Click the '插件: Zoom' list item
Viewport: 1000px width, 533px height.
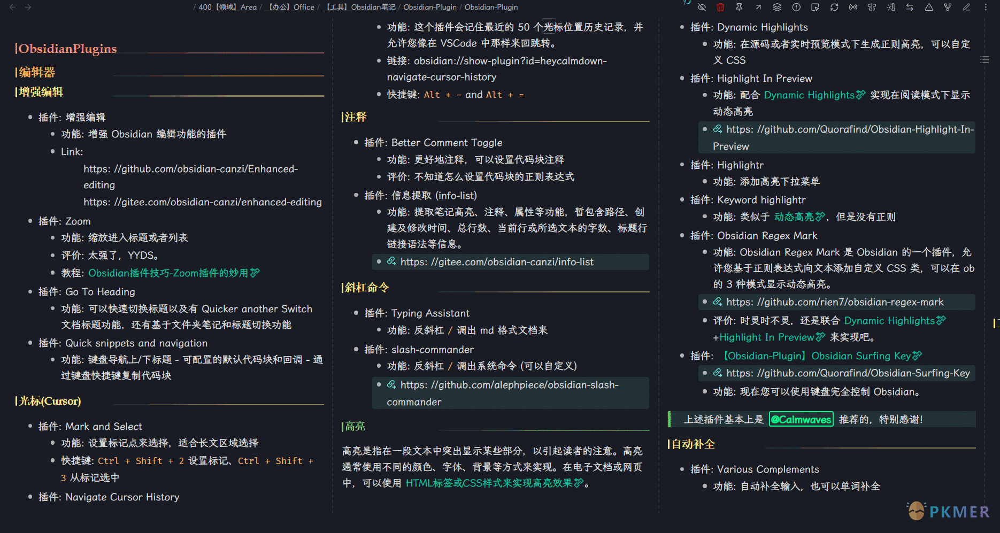(65, 221)
